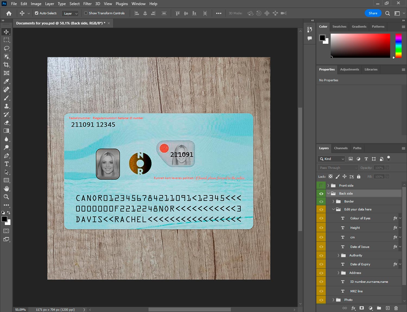The height and width of the screenshot is (312, 407).
Task: Choose the Clone Stamp tool
Action: tap(6, 106)
